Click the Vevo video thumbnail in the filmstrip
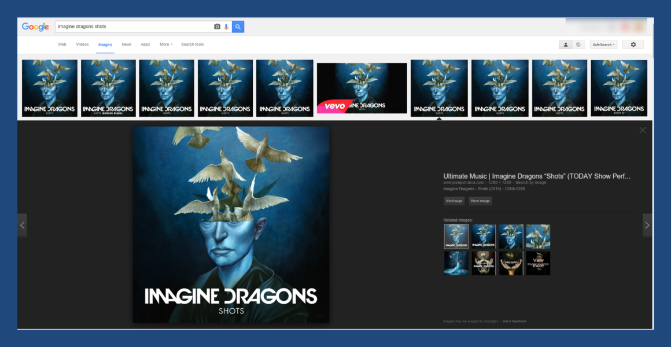Image resolution: width=671 pixels, height=347 pixels. pyautogui.click(x=362, y=87)
